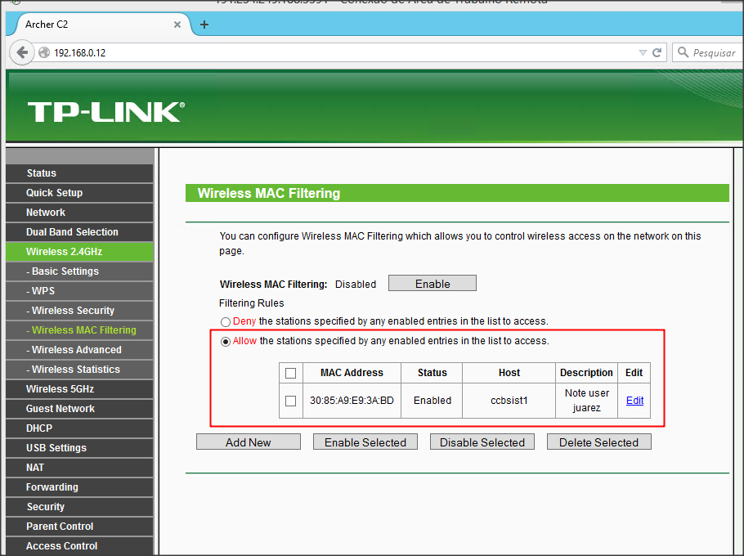Screen dimensions: 744x556
Task: Open the DHCP menu
Action: tap(80, 428)
